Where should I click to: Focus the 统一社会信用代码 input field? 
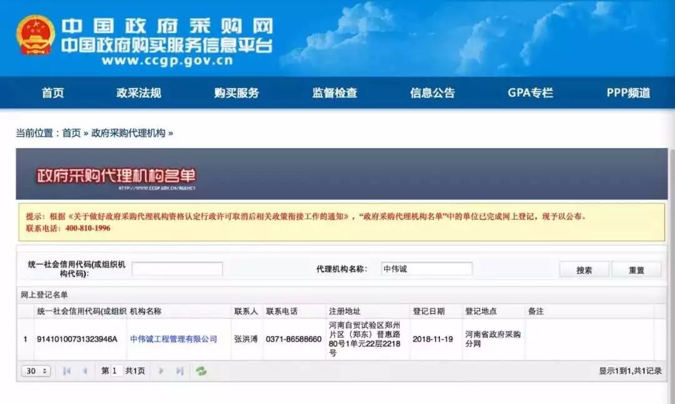(x=177, y=269)
